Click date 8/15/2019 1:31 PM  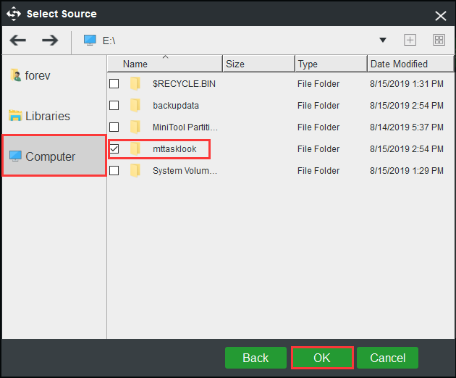(x=407, y=84)
